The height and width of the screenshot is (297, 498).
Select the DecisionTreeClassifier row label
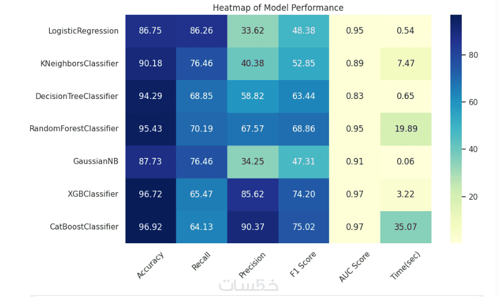[x=77, y=96]
